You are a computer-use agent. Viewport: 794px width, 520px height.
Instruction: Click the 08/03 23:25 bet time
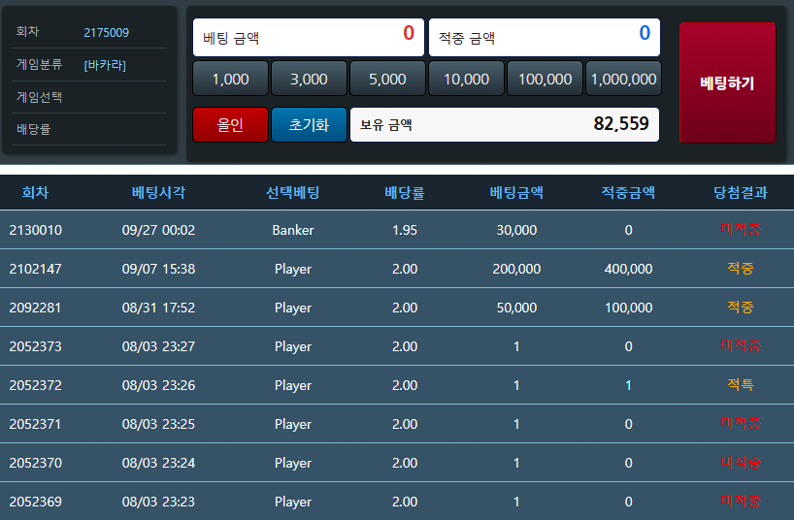(158, 424)
